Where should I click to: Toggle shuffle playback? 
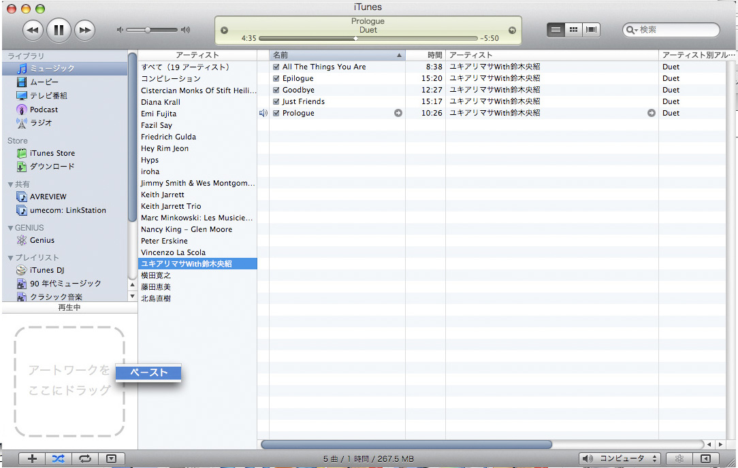pyautogui.click(x=59, y=458)
